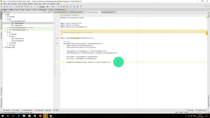Screen dimensions: 210x118
Task: Click the Hide project panel icon
Action: [52, 12]
